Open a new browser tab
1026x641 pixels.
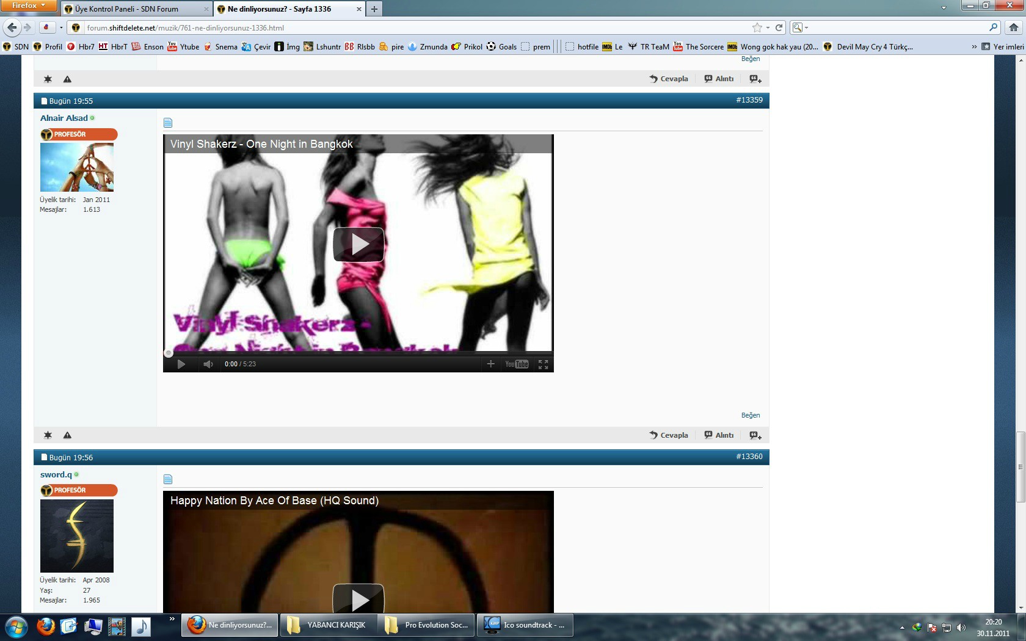coord(374,9)
